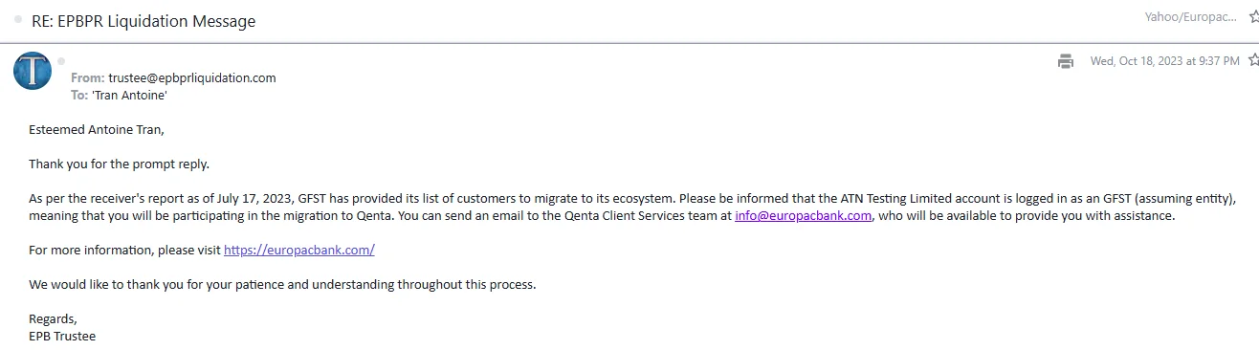Select the Yahoo/Europac folder label

(1194, 17)
